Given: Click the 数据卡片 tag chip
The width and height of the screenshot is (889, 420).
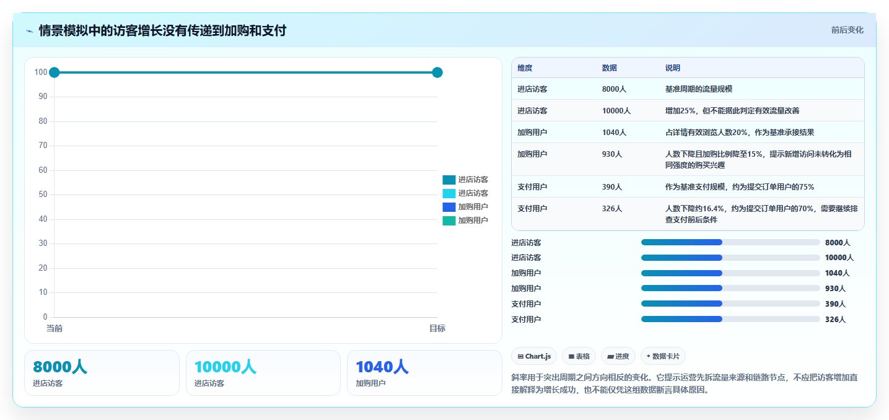Looking at the screenshot, I should point(663,356).
